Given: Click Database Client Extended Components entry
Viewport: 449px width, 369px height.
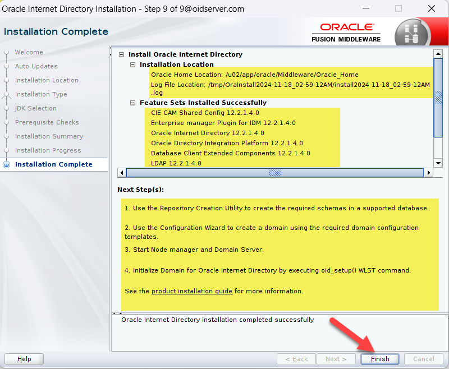Looking at the screenshot, I should click(231, 153).
